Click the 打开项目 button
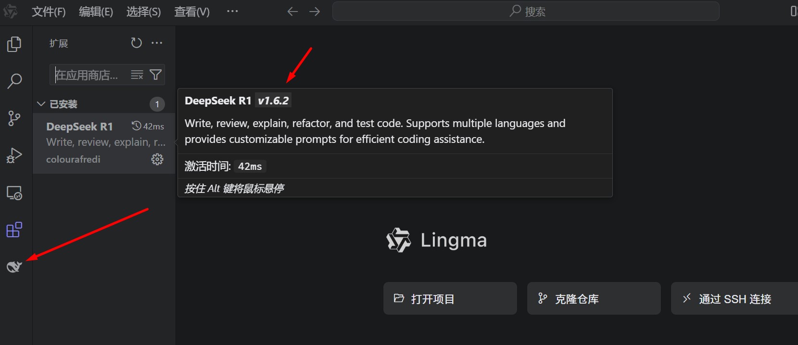798x345 pixels. point(450,298)
